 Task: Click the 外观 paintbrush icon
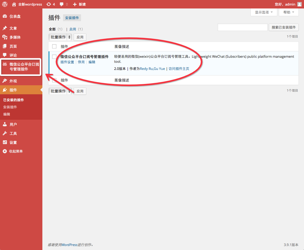[5, 81]
